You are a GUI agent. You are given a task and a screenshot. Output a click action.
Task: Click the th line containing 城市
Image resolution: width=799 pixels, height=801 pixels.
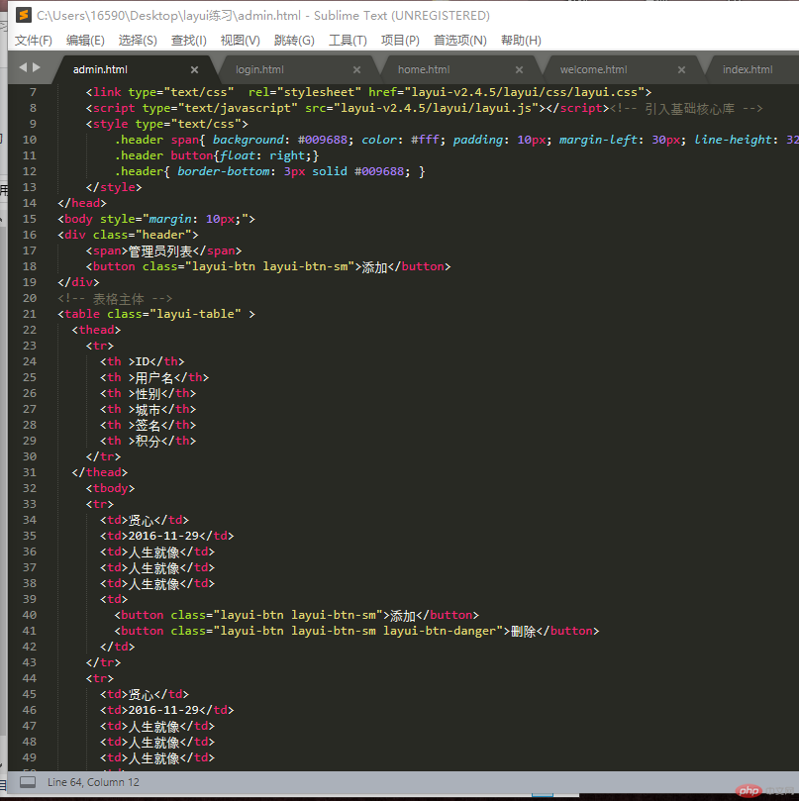tap(149, 409)
